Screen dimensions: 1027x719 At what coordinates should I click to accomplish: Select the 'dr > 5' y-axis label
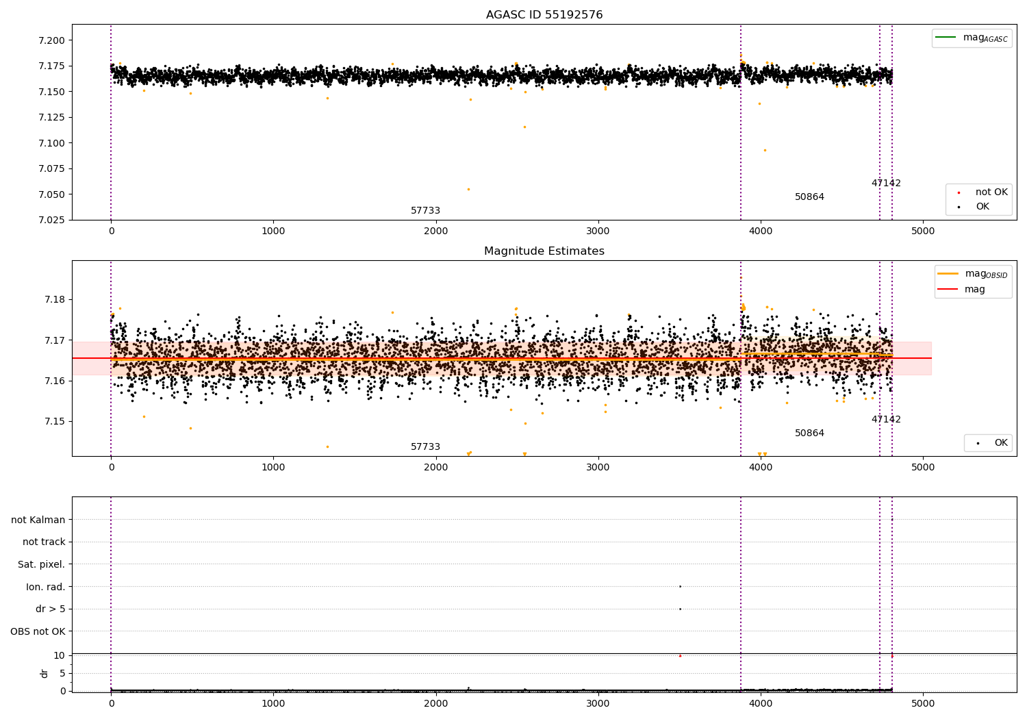coord(51,609)
